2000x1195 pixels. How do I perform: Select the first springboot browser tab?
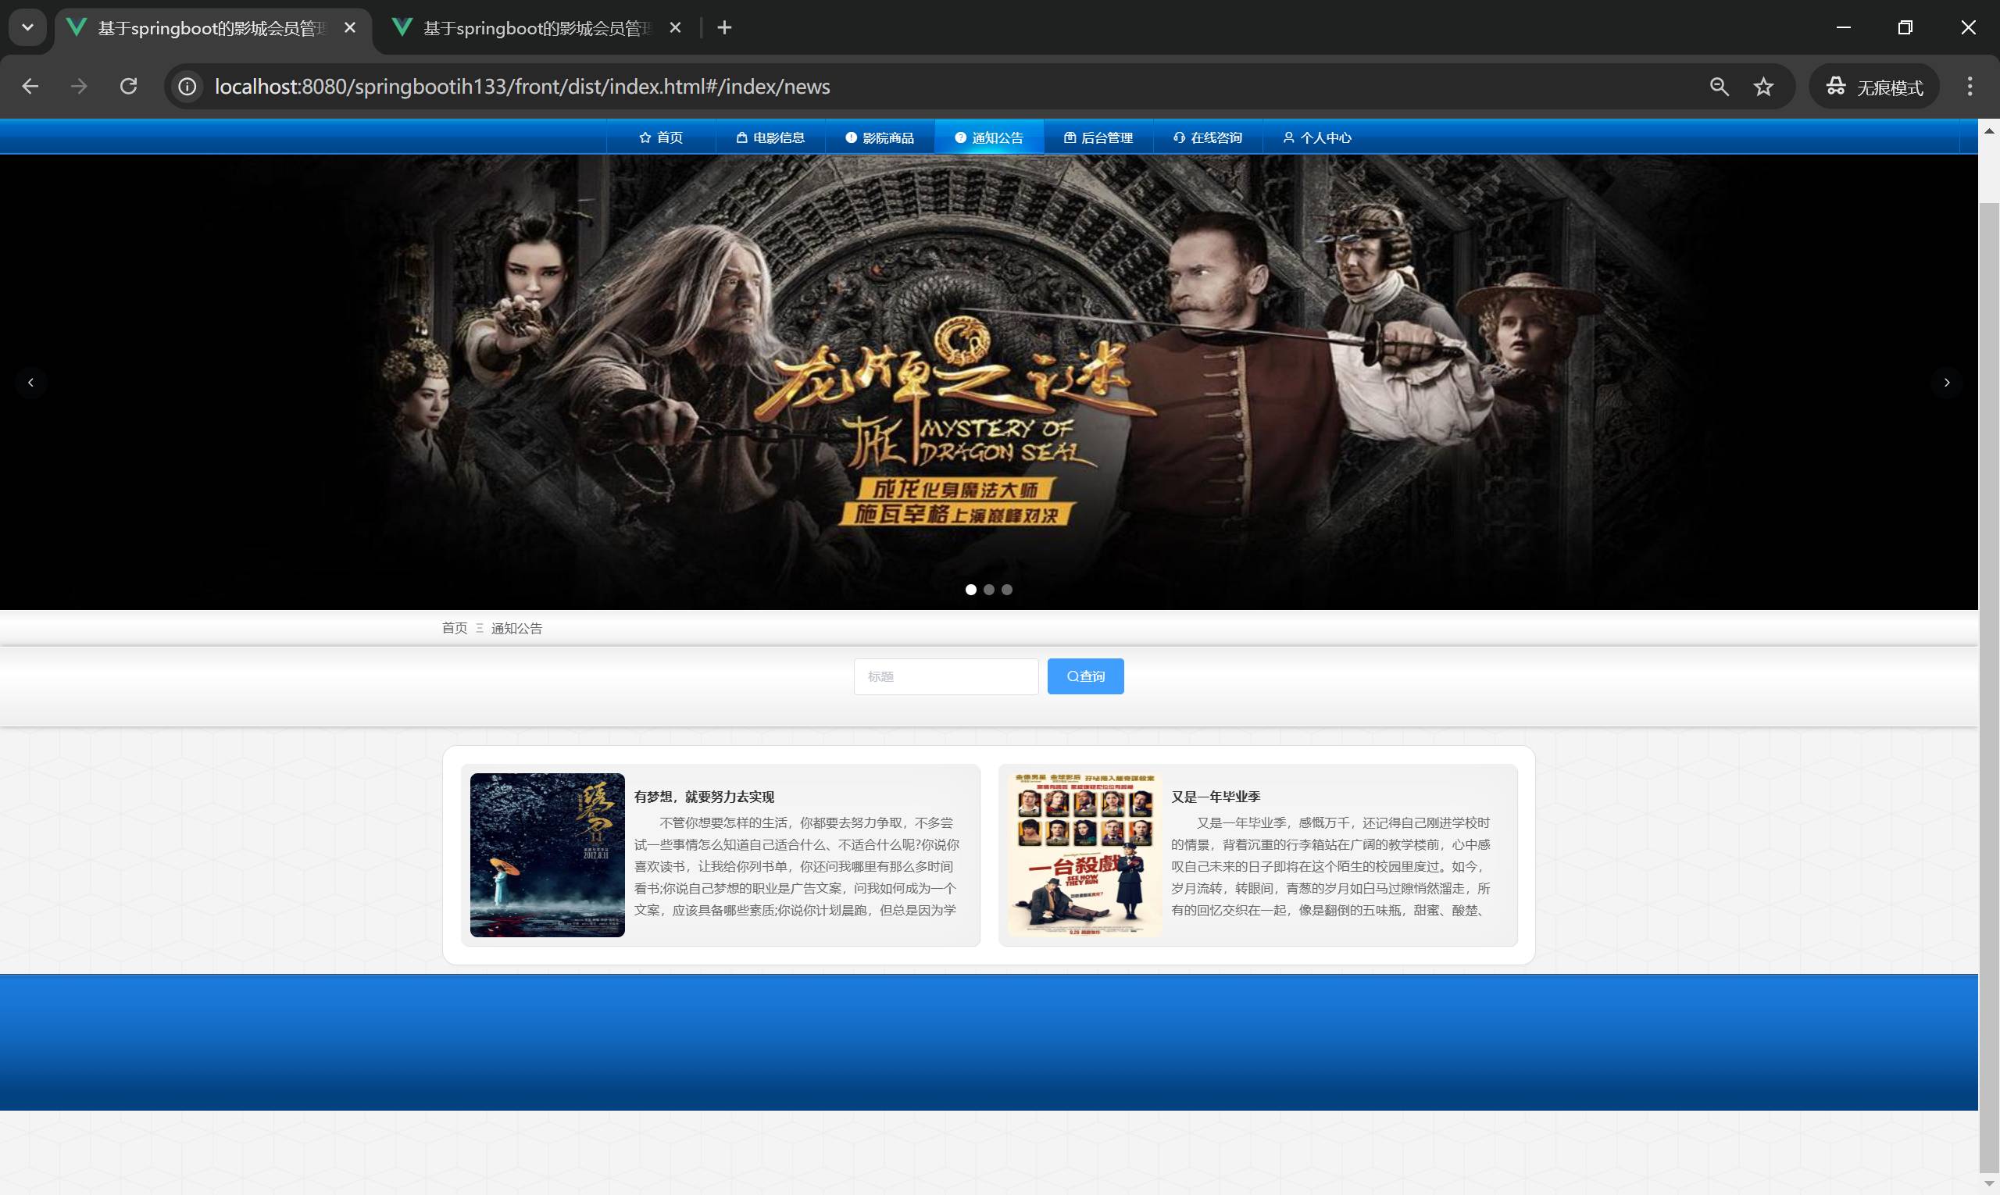pos(213,28)
